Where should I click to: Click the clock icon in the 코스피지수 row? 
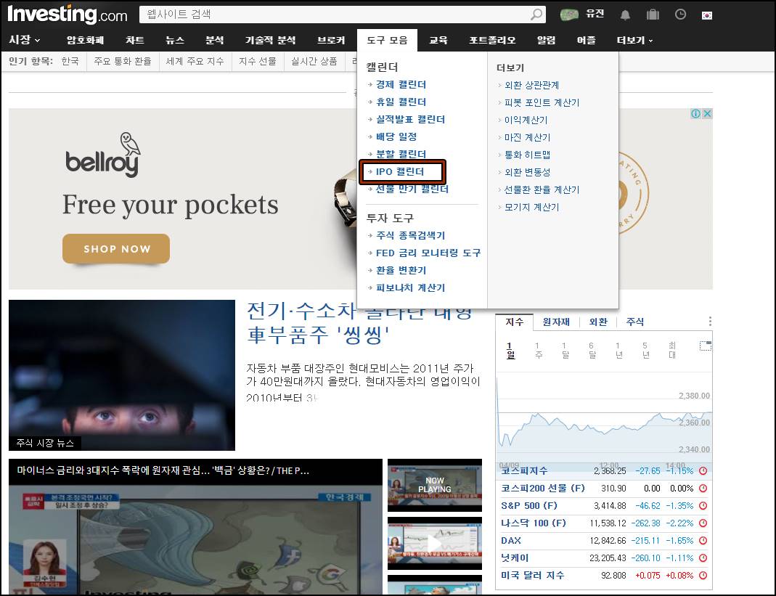[703, 470]
